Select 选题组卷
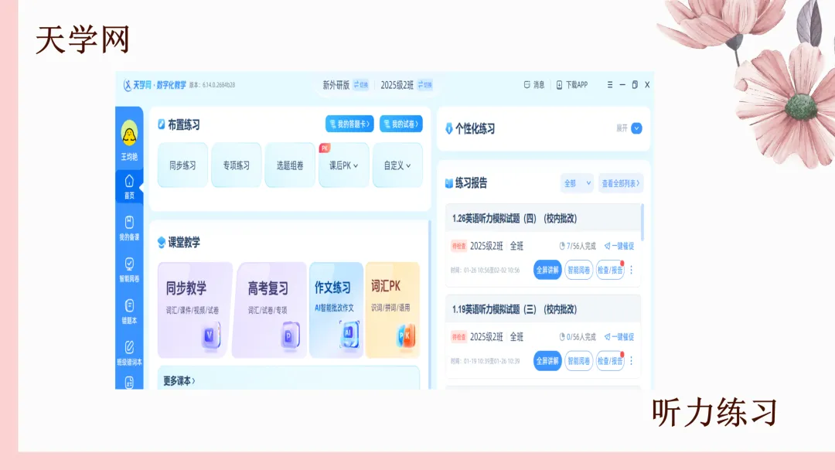Screen dimensions: 835x470 290,165
